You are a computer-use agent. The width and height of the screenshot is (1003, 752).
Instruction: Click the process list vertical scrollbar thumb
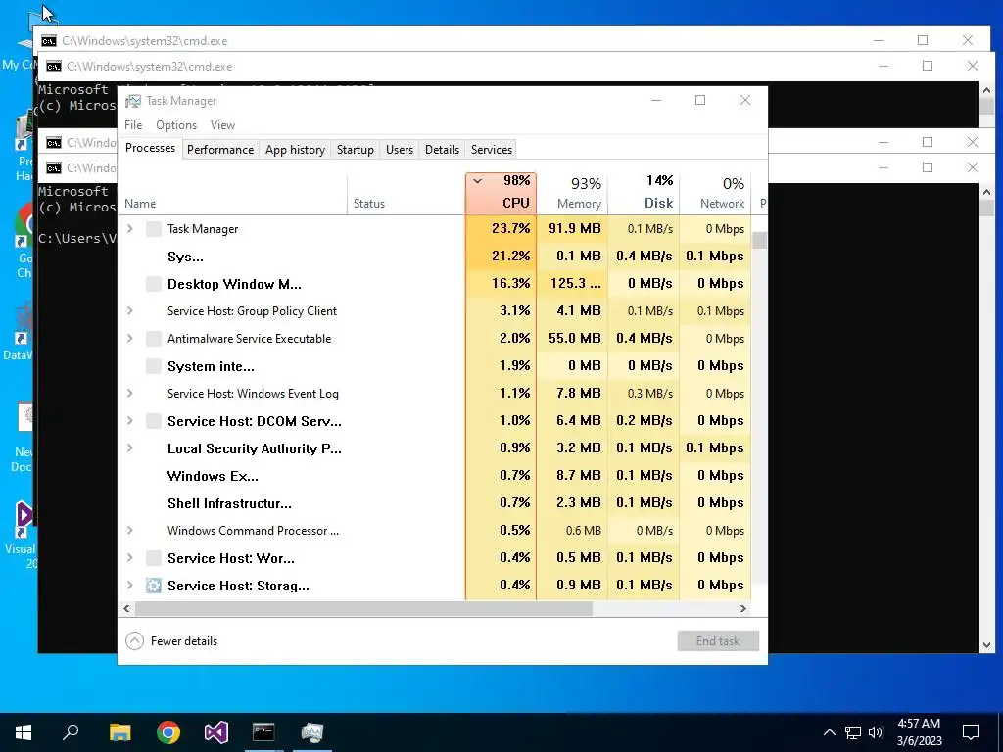759,241
